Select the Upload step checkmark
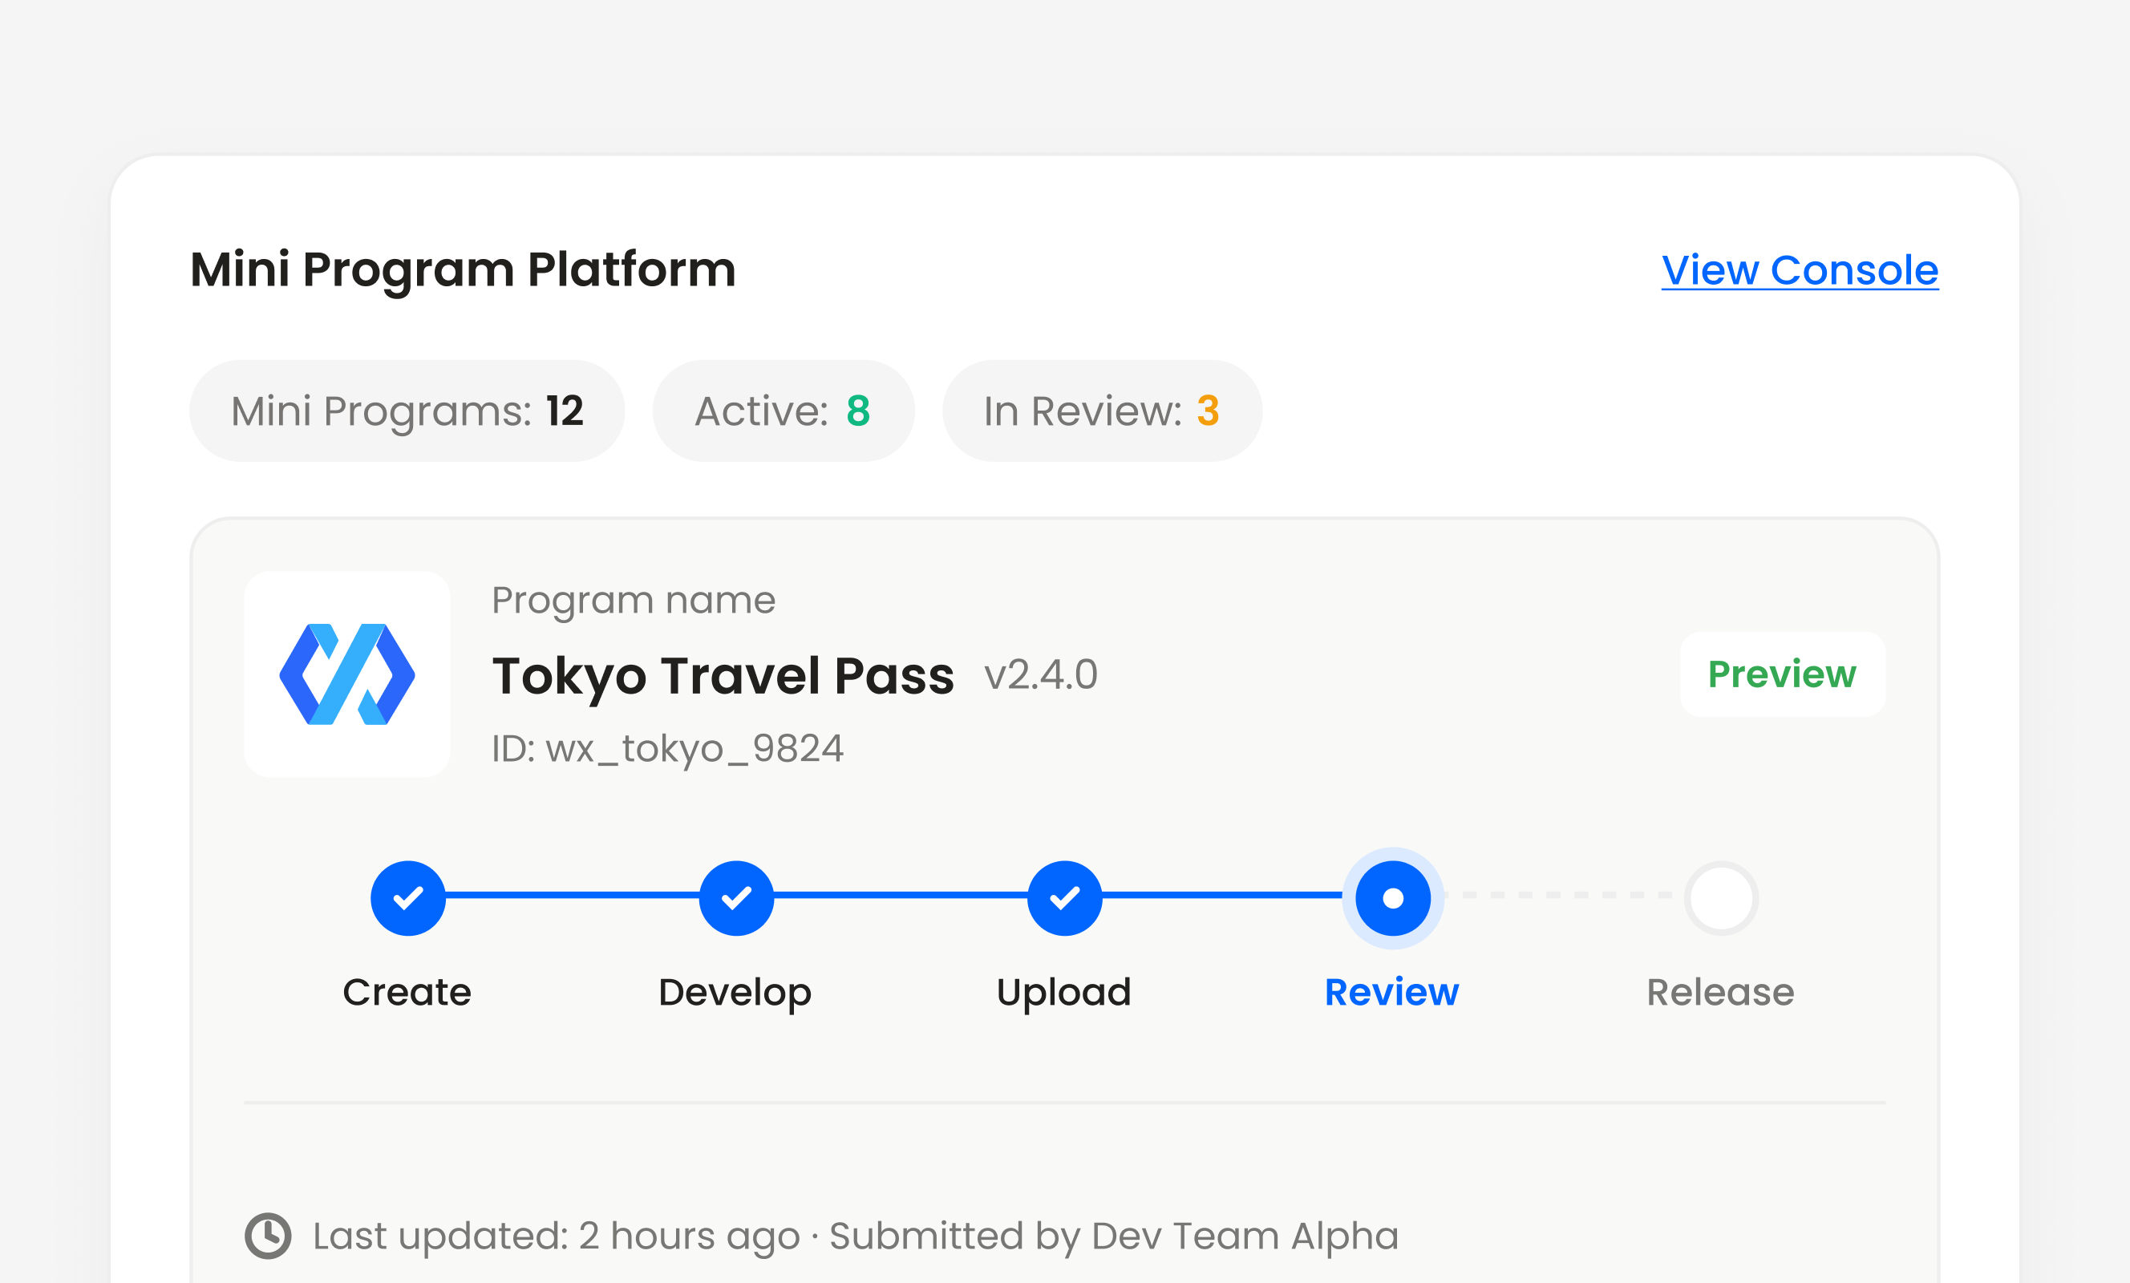This screenshot has height=1283, width=2130. 1065,898
